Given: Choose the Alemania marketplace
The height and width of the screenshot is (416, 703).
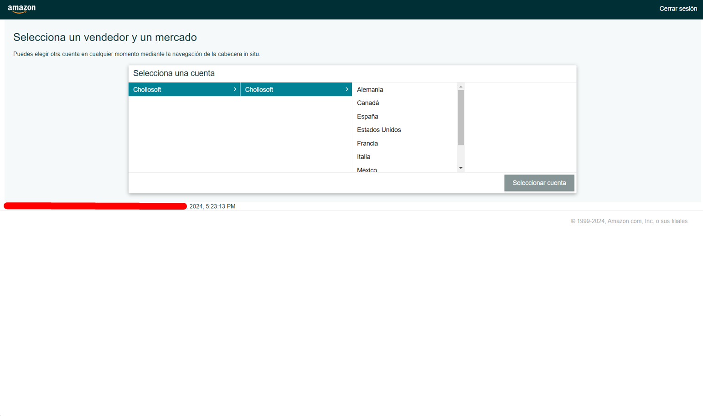Looking at the screenshot, I should pyautogui.click(x=405, y=90).
